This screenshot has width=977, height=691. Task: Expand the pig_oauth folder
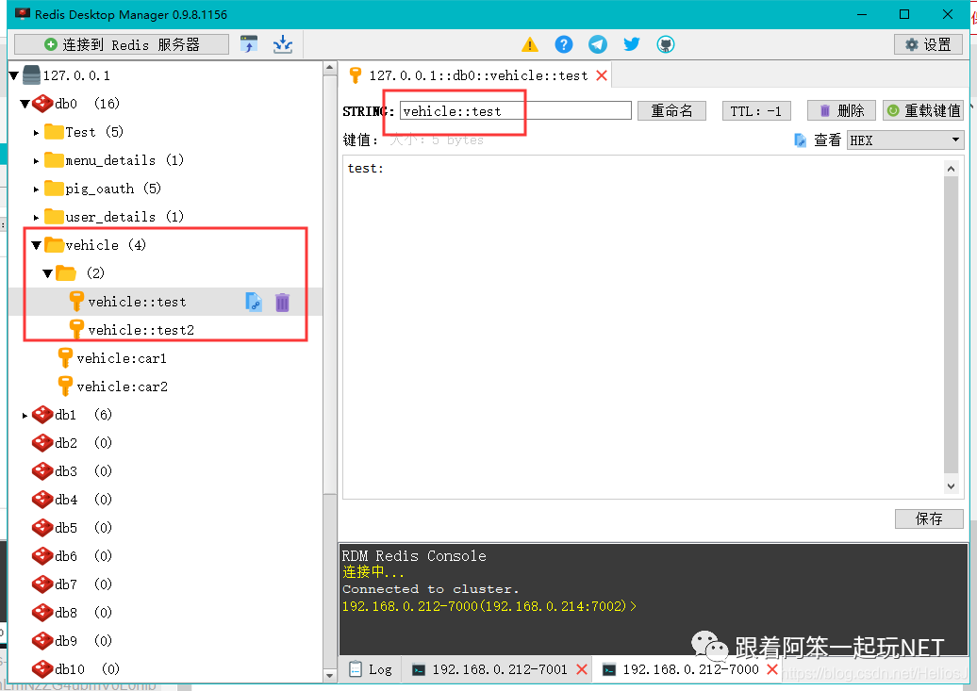click(36, 189)
